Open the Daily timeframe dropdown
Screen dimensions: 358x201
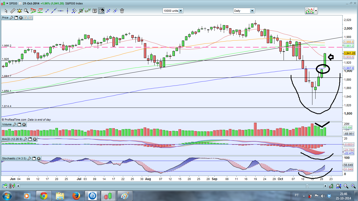pos(252,11)
